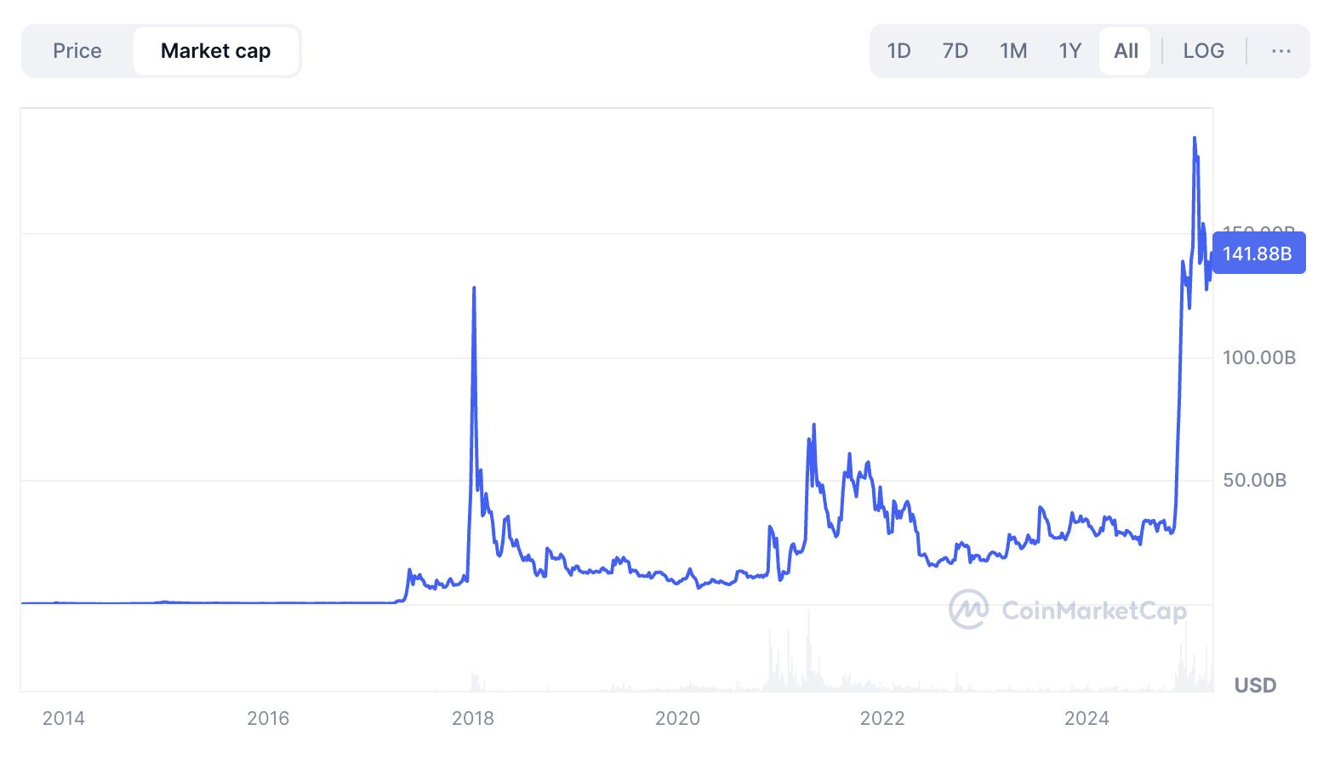Set chart range to 7D
The width and height of the screenshot is (1329, 764).
(955, 51)
